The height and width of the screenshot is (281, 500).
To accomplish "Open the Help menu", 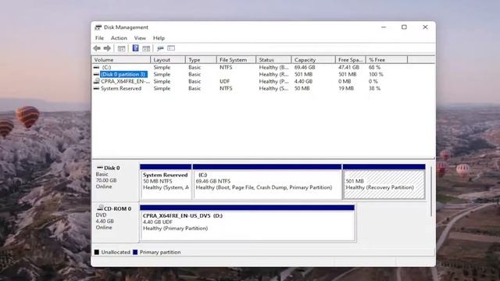I will (x=159, y=38).
